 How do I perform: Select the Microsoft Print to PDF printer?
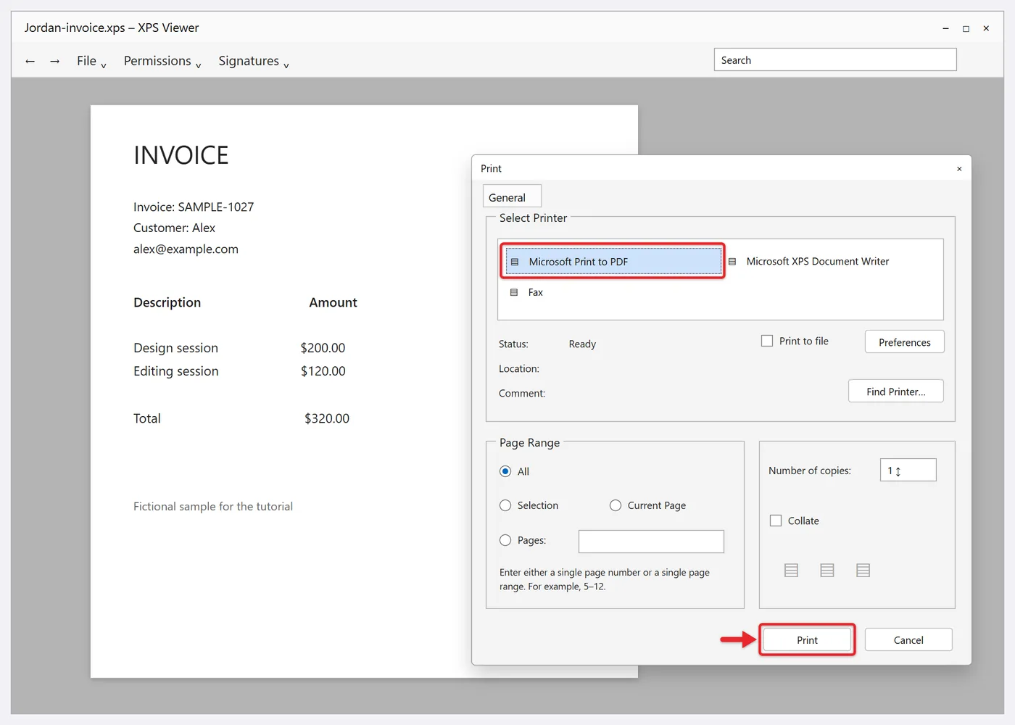coord(613,261)
